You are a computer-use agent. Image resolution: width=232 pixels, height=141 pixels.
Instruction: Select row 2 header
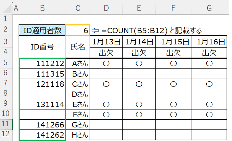6,31
